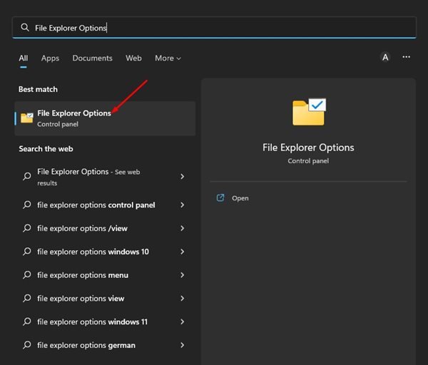Open the user account avatar A

pos(385,57)
